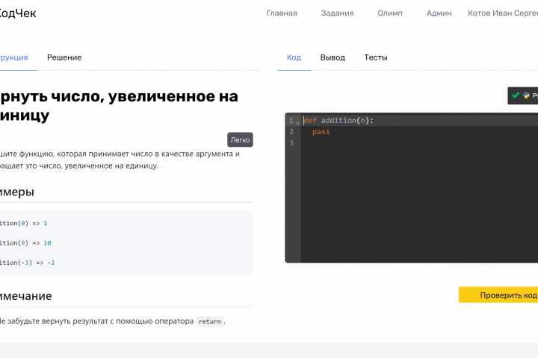Click the Легко difficulty badge
Image resolution: width=538 pixels, height=358 pixels.
240,139
